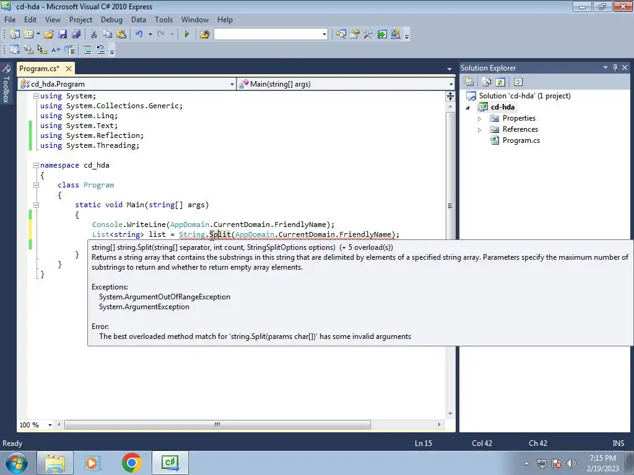Image resolution: width=634 pixels, height=475 pixels.
Task: Open the Properties Window toolbar icon
Action: pos(355,35)
